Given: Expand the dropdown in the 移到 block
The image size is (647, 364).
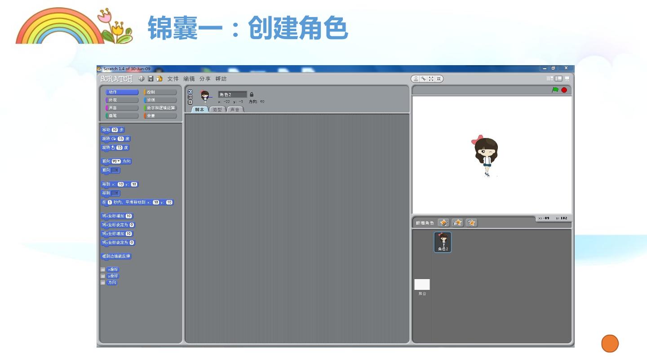Looking at the screenshot, I should click(x=116, y=193).
